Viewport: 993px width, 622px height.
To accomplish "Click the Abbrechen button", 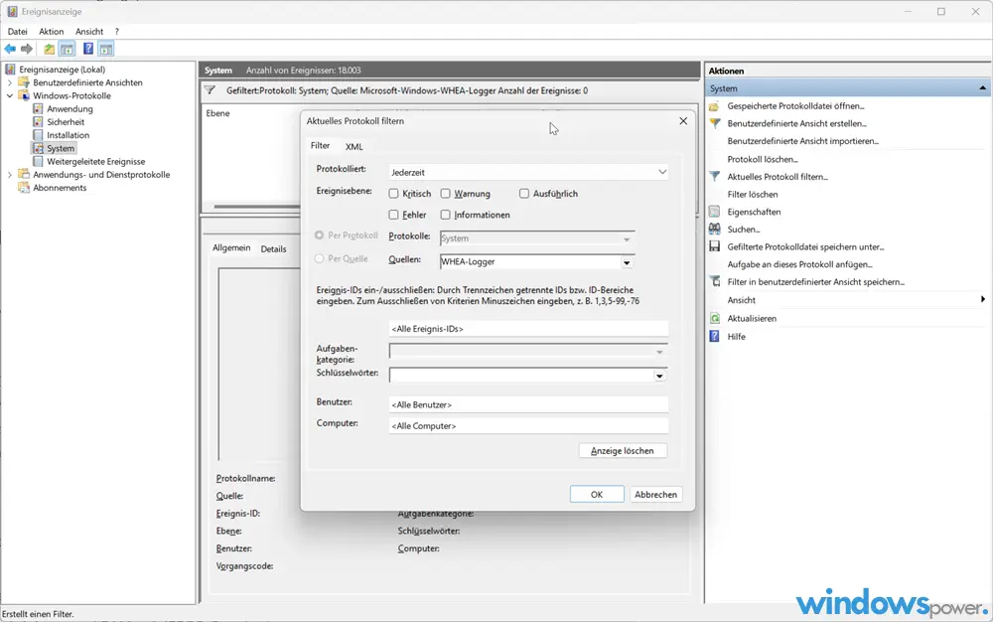I will click(x=656, y=494).
